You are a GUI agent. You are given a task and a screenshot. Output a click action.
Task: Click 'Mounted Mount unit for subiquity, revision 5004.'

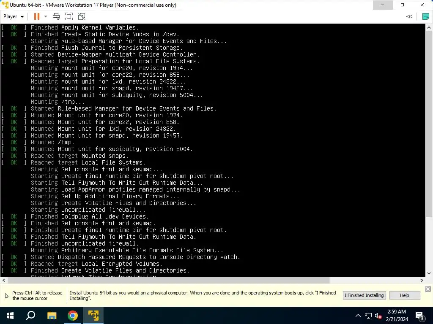(112, 149)
